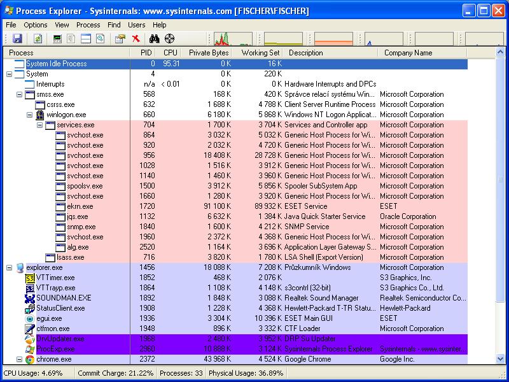Sort by the Company Name column header

[x=422, y=53]
